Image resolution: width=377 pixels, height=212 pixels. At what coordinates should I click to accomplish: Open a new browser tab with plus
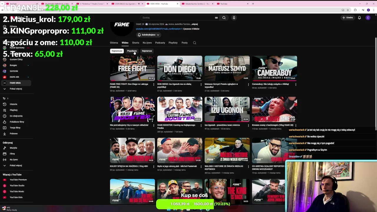click(253, 4)
